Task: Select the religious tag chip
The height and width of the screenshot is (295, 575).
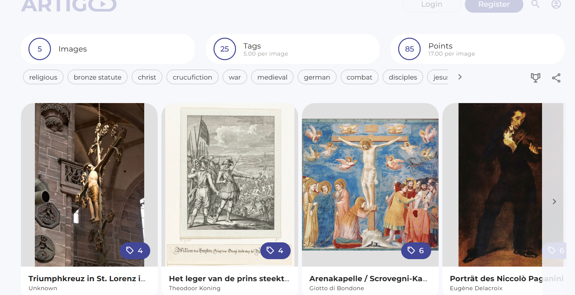Action: (x=43, y=77)
